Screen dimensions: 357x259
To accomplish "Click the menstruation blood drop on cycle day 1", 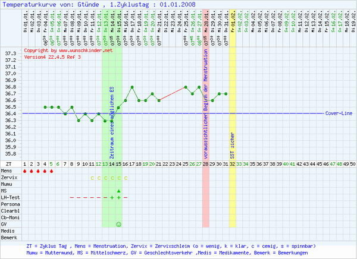I will [24, 170].
